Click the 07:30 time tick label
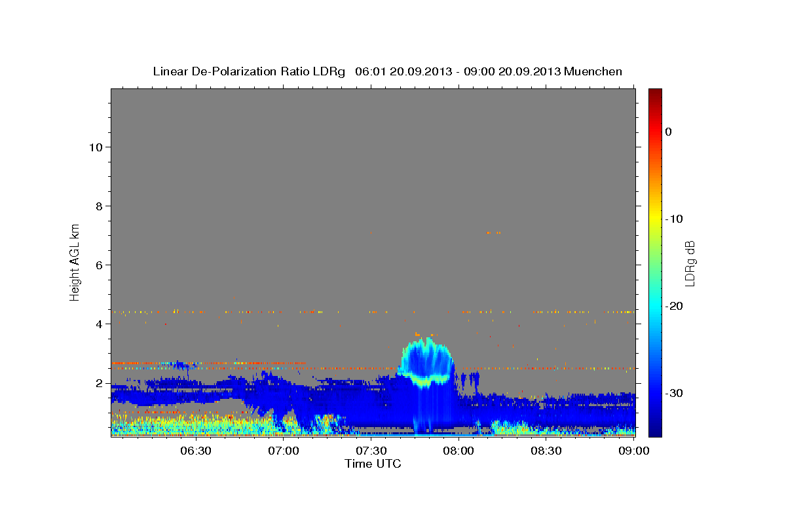Viewport: 786px width, 524px height. 371,451
